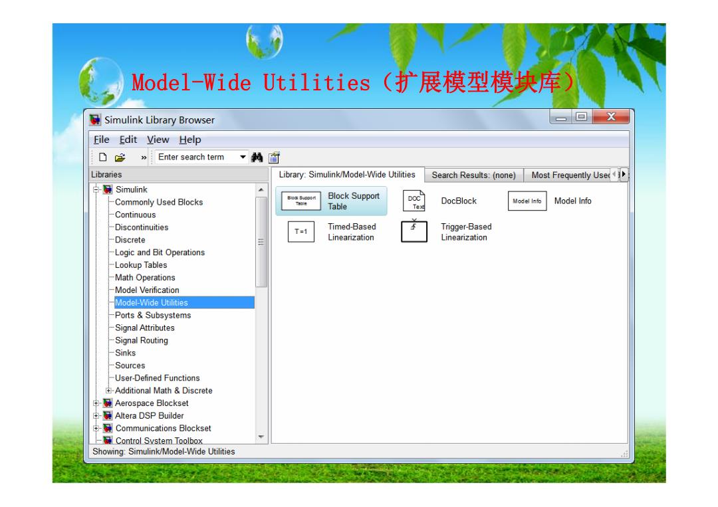Click the window resize grip corner
This screenshot has width=718, height=507.
(624, 453)
